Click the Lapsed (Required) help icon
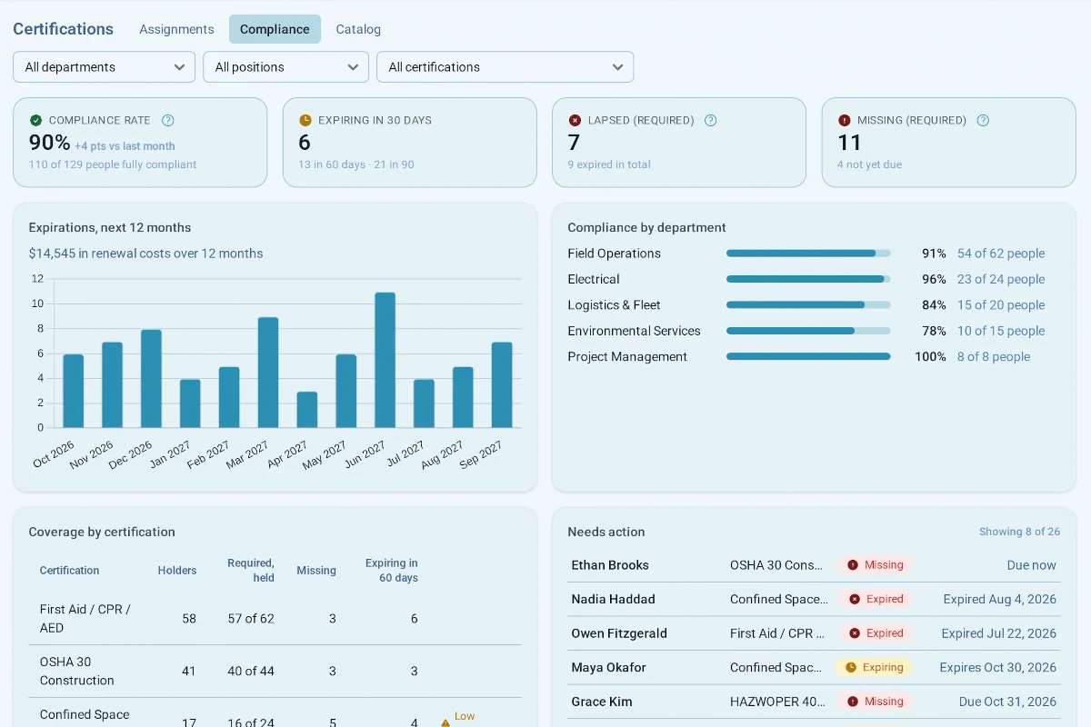The image size is (1091, 727). pos(711,120)
